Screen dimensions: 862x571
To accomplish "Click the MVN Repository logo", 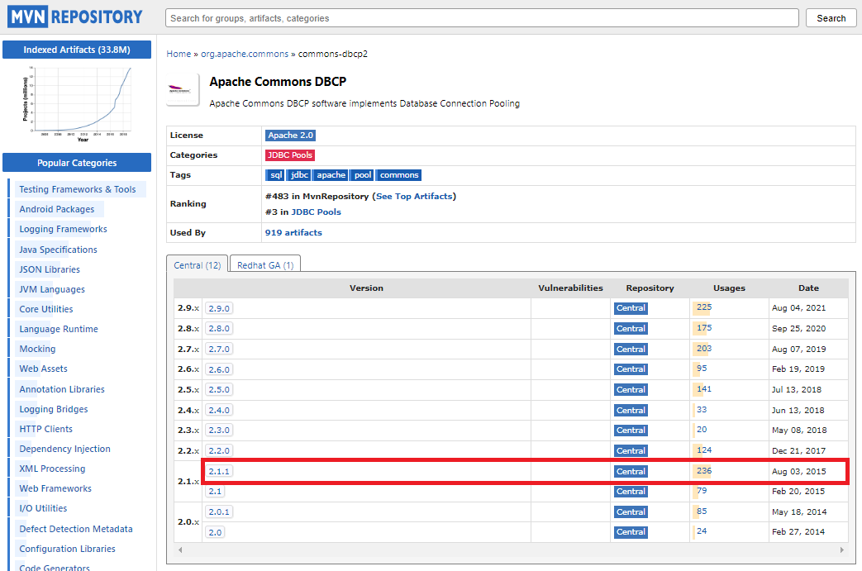I will [75, 17].
